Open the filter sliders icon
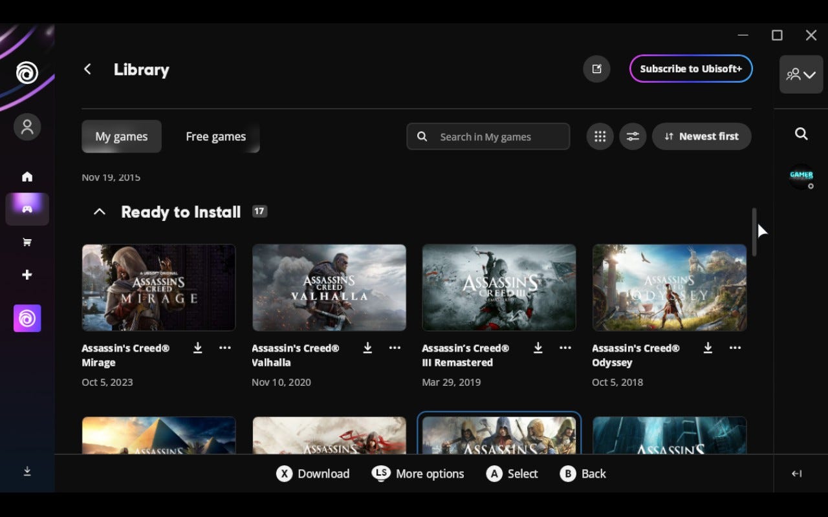Screen dimensions: 828x517 633,136
